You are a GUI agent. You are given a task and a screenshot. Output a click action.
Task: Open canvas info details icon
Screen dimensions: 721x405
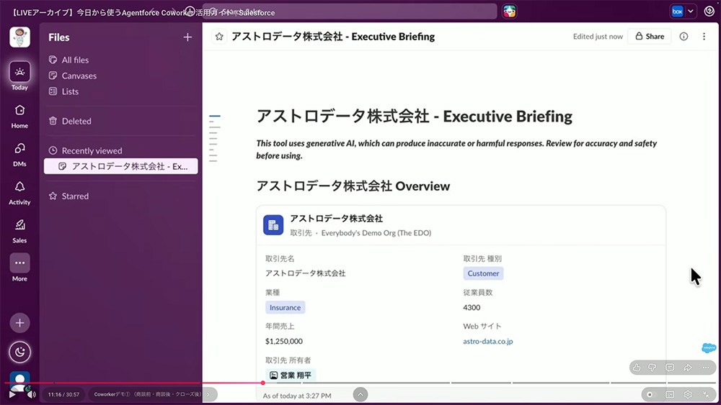(x=684, y=36)
